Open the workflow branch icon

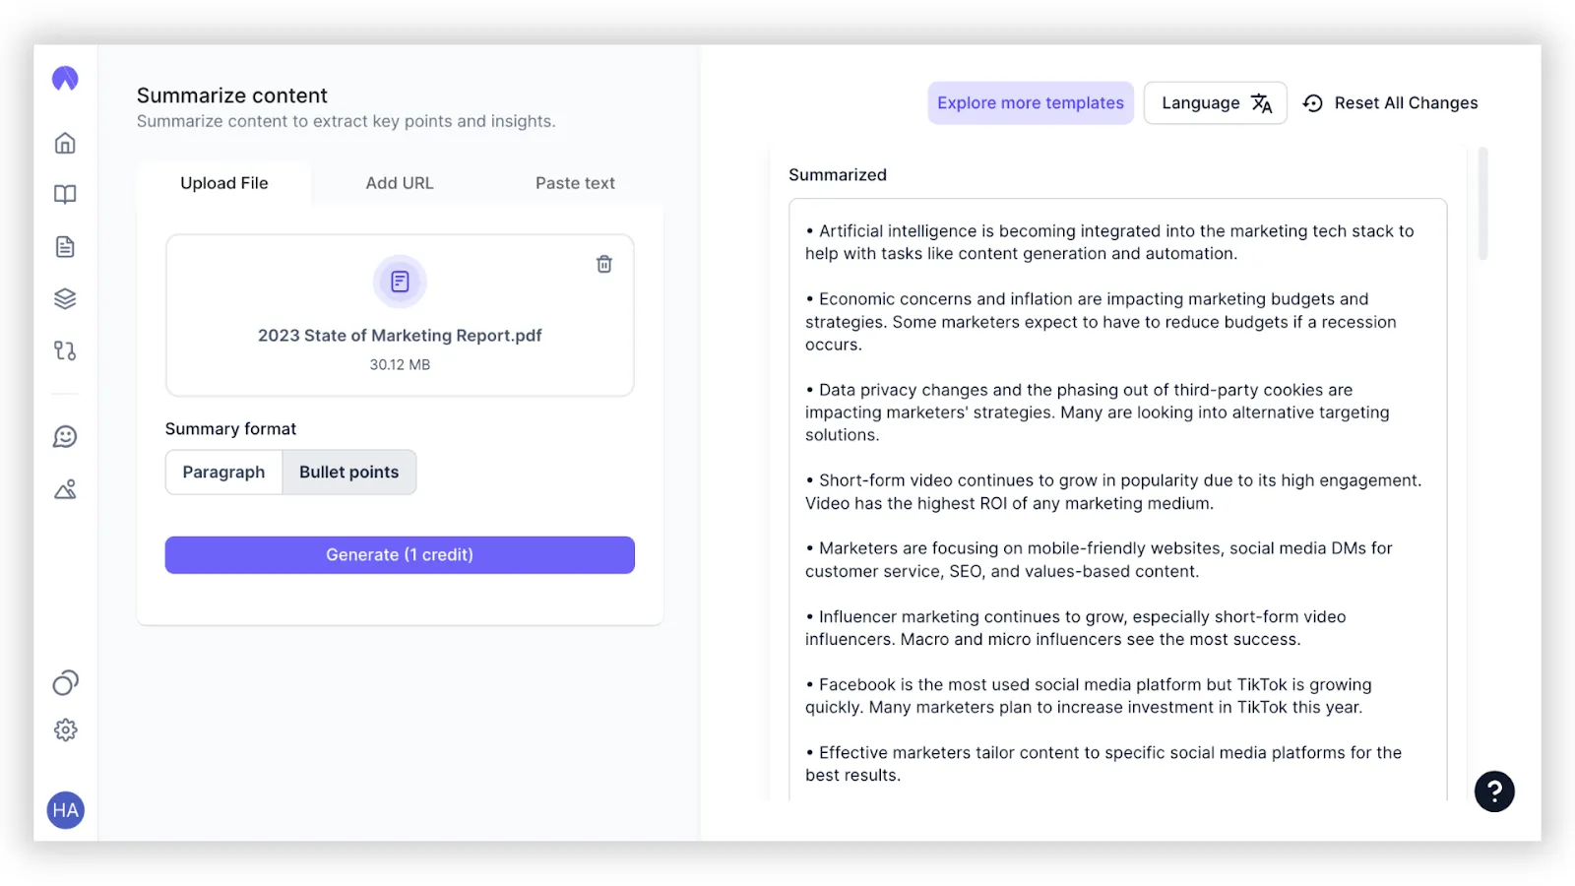(x=65, y=350)
